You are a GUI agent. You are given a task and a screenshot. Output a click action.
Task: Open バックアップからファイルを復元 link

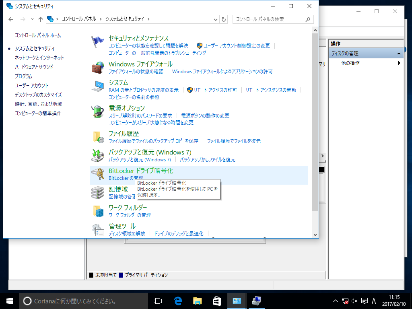[208, 160]
